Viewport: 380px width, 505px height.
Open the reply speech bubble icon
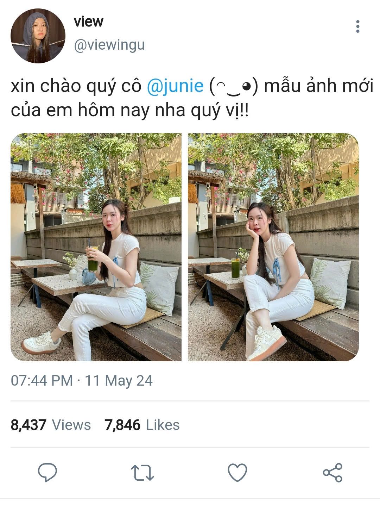click(x=47, y=473)
